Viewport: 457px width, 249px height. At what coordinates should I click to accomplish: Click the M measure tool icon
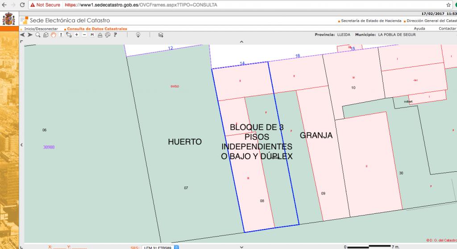pyautogui.click(x=92, y=35)
